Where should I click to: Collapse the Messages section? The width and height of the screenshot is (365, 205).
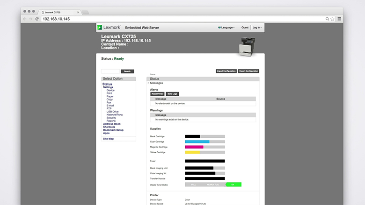(149, 83)
